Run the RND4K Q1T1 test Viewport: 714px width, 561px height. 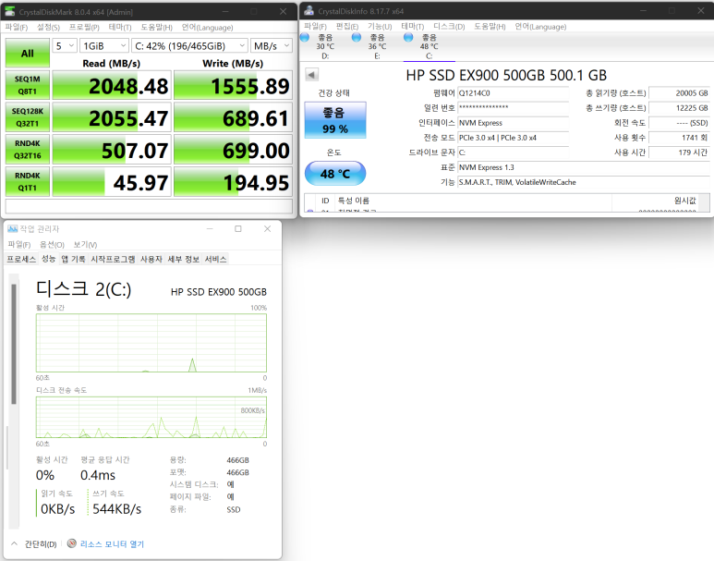point(28,181)
